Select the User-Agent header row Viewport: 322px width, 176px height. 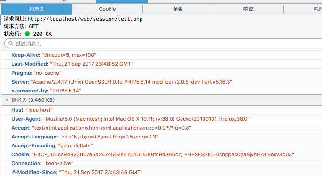point(162,119)
